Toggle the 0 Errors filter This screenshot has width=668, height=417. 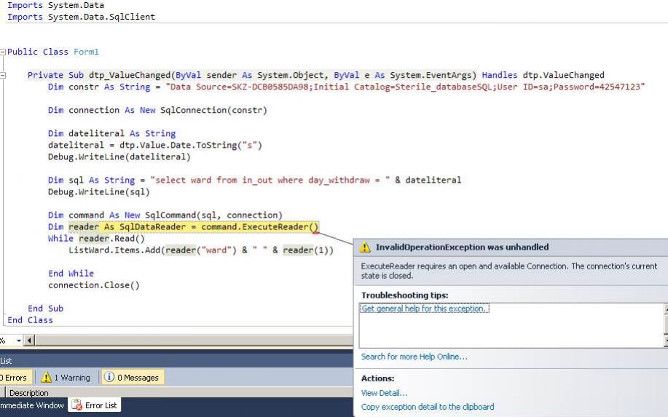click(x=15, y=378)
